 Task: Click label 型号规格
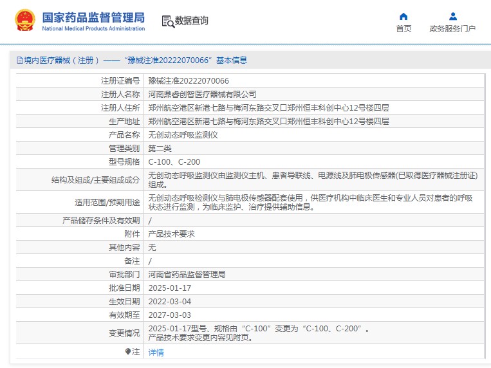pyautogui.click(x=124, y=161)
